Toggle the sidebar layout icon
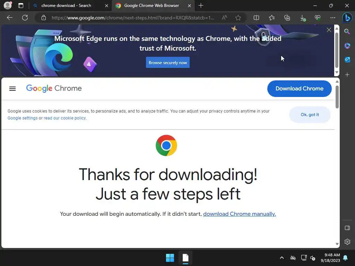This screenshot has height=266, width=355. tap(347, 228)
